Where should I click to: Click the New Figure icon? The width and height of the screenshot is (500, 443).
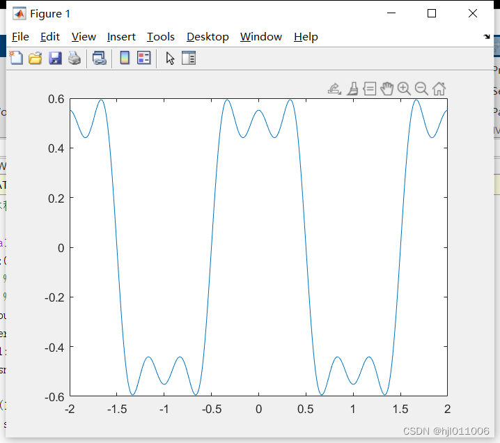[15, 59]
